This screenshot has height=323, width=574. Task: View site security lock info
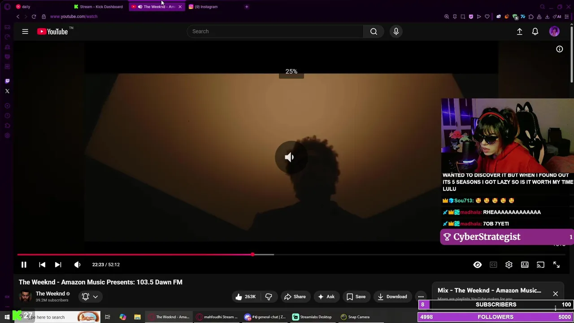[x=43, y=17]
